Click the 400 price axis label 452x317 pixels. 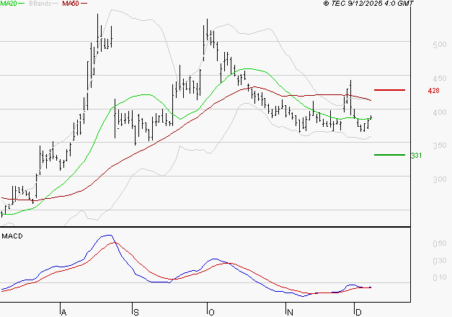click(x=440, y=112)
